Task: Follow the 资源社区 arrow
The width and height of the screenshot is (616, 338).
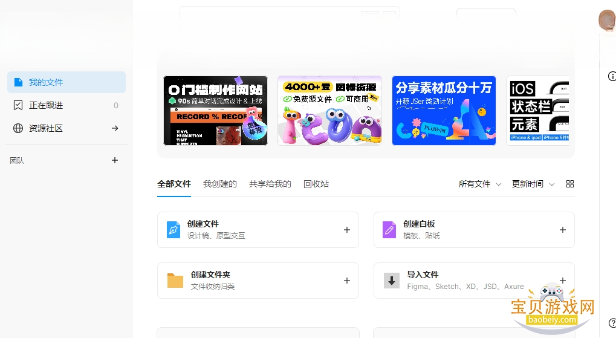Action: click(x=115, y=128)
